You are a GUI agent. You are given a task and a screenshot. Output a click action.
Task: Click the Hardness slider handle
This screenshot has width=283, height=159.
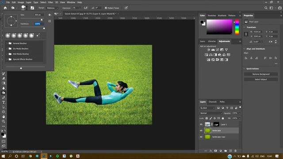click(44, 28)
